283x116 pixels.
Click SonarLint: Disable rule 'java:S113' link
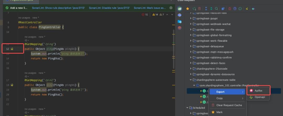[109, 8]
